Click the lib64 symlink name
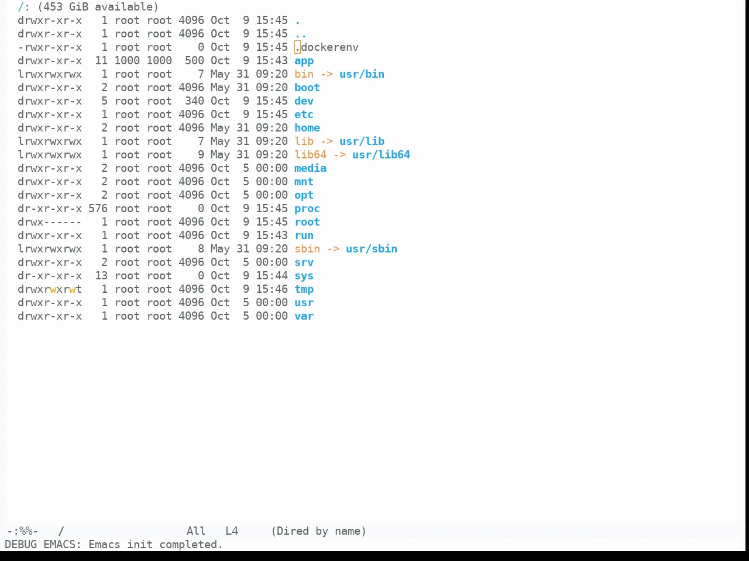 coord(310,155)
